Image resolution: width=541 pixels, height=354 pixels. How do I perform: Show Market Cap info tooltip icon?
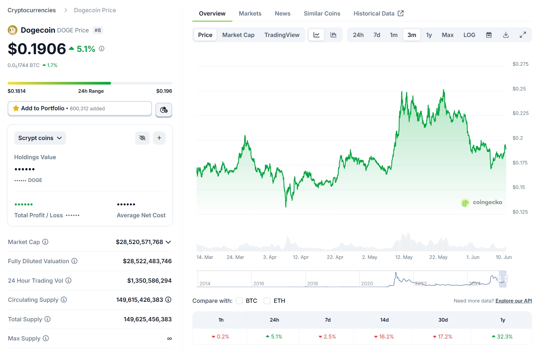45,242
